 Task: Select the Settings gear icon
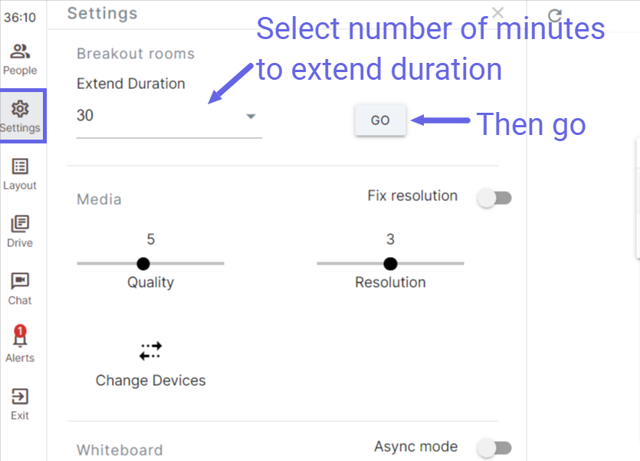click(x=20, y=109)
